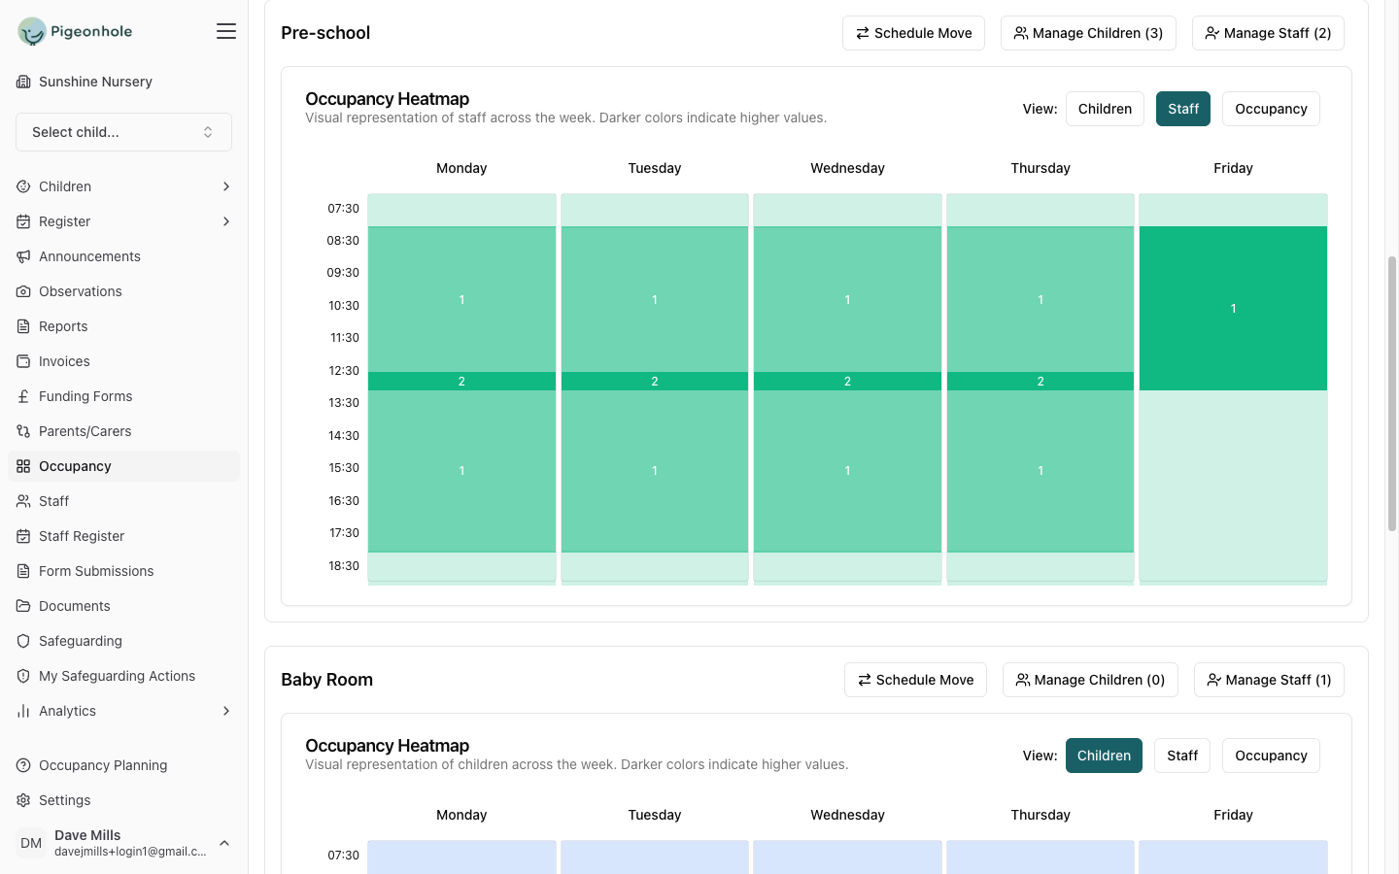This screenshot has width=1399, height=874.
Task: Navigate to Invoices
Action: (x=123, y=361)
